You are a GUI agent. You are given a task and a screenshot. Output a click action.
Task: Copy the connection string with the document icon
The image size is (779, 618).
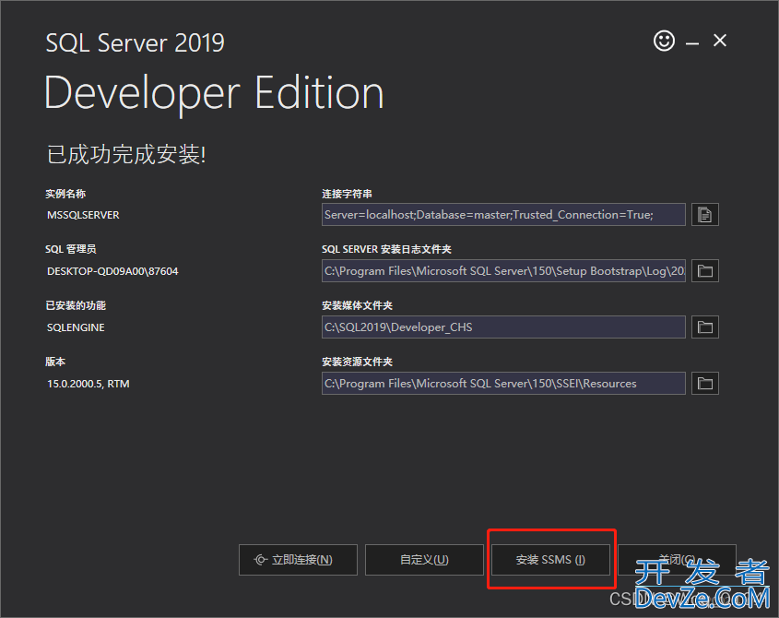[704, 215]
